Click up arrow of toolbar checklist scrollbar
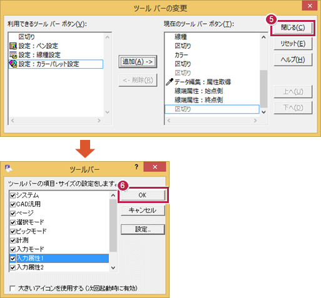Screen dimensions: 321x298 [113, 196]
